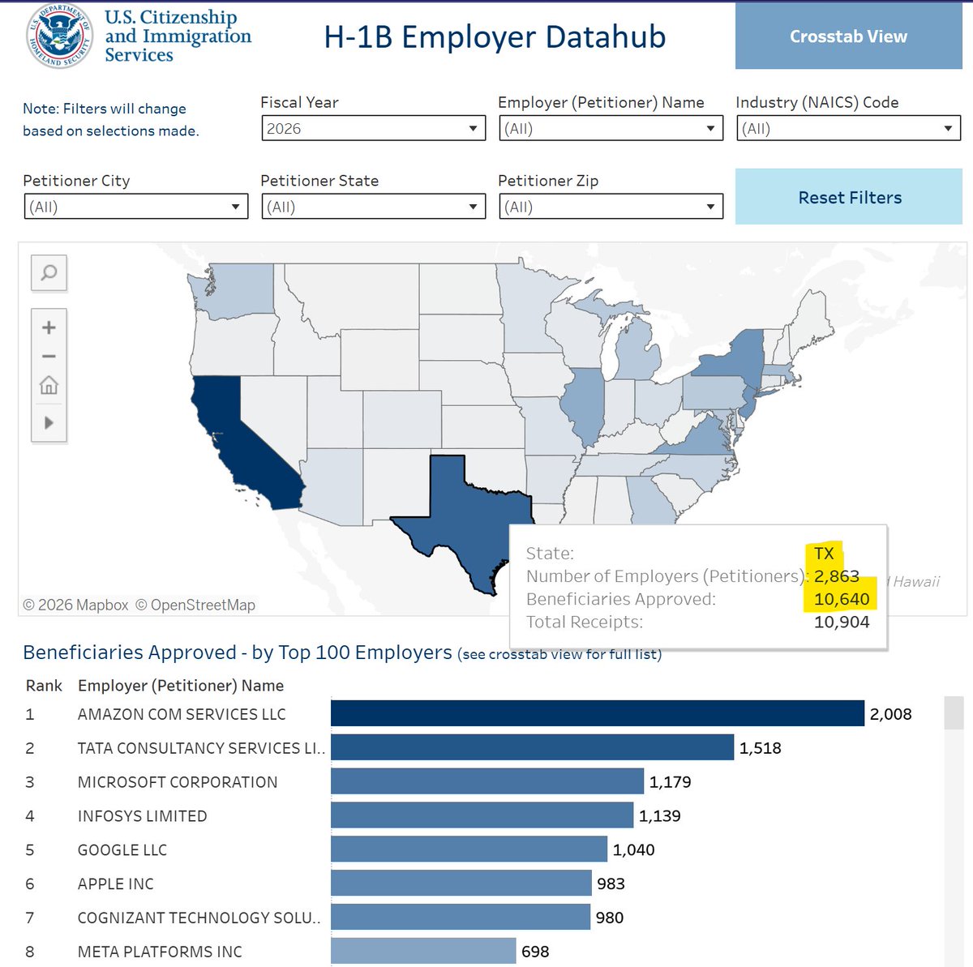This screenshot has height=967, width=973.
Task: Click tooltip Total Receipts value 10,904
Action: 842,622
